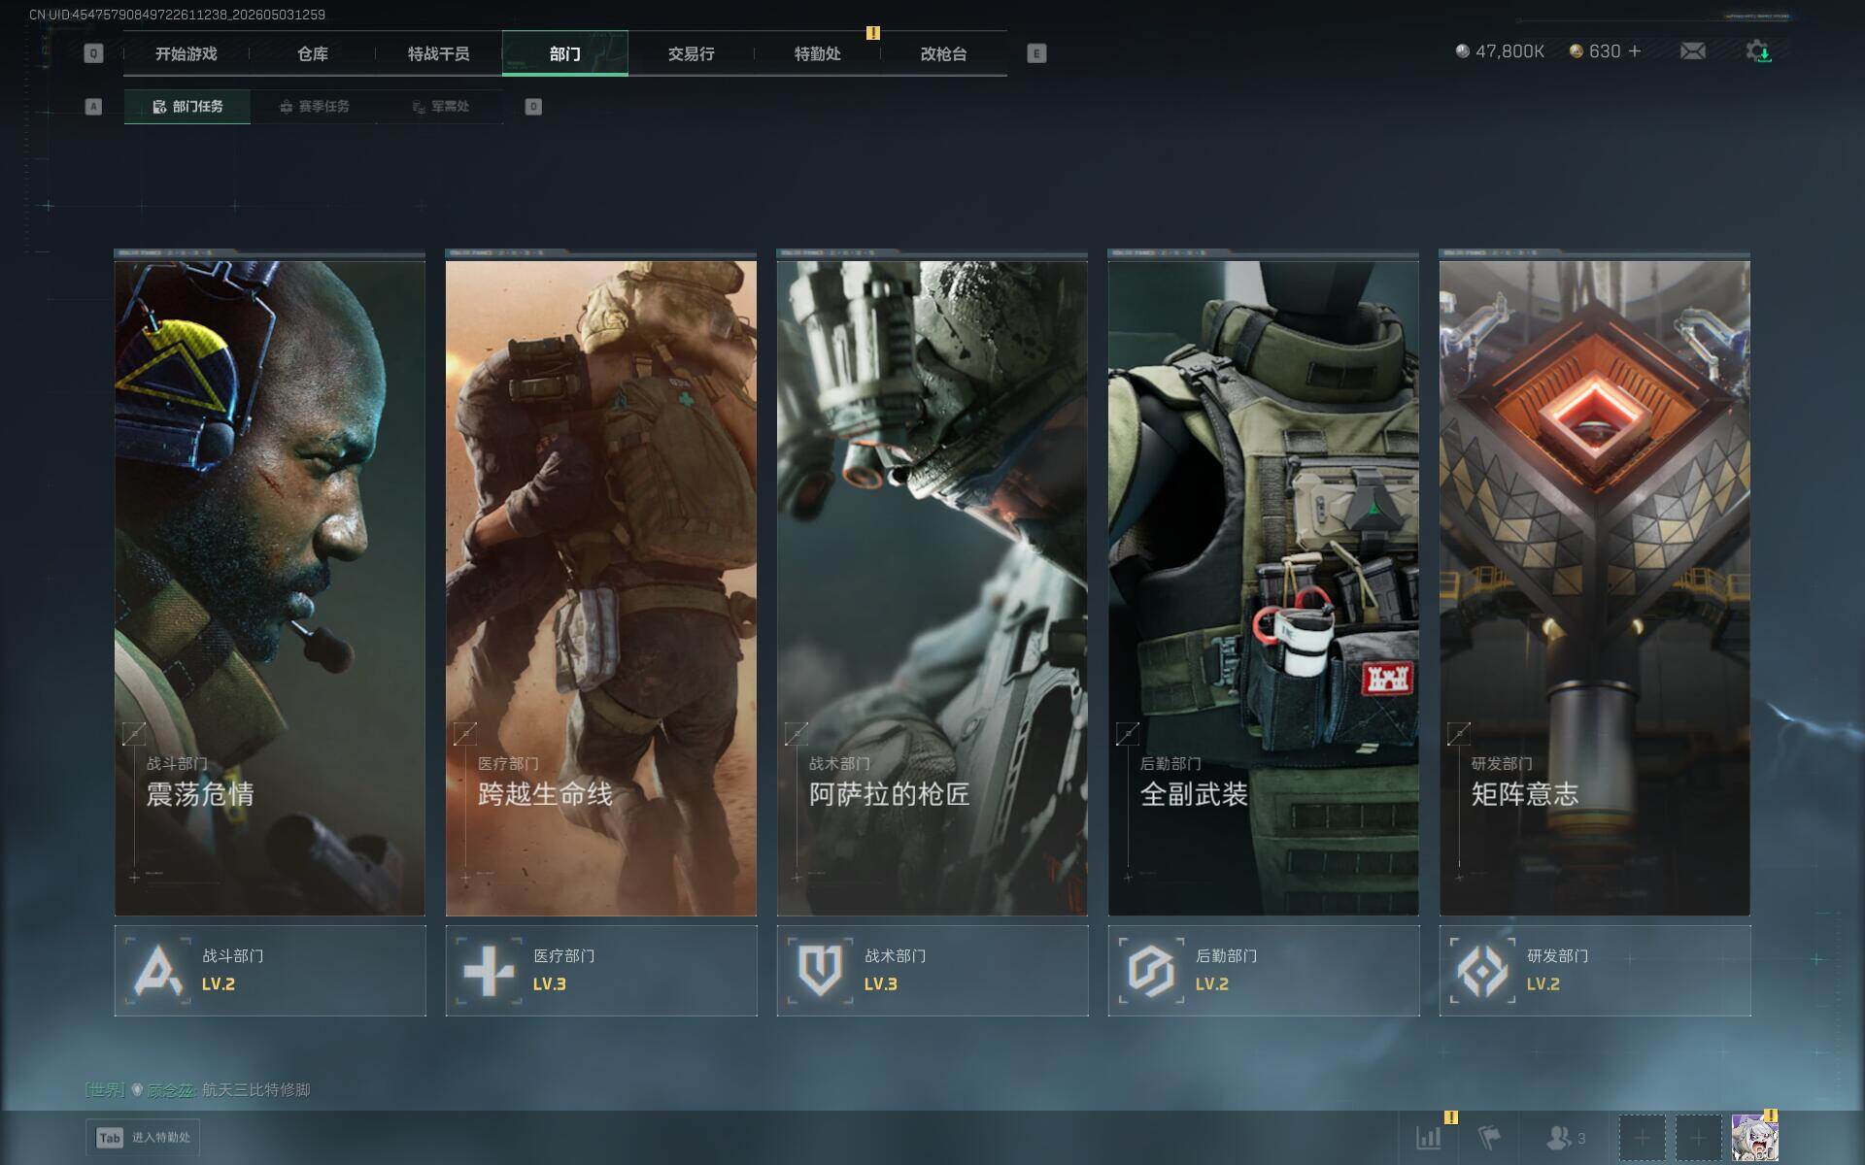Open the 赛季任务 sub-tab
1865x1165 pixels.
(314, 107)
